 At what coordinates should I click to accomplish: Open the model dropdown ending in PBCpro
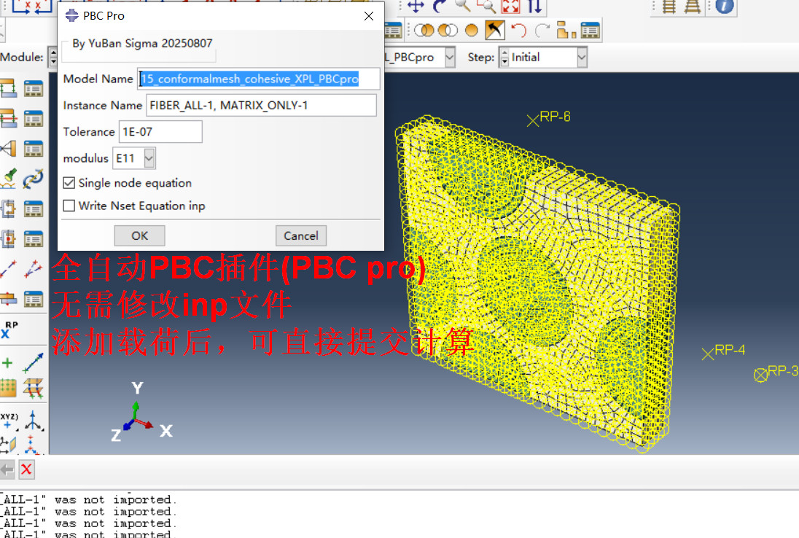click(x=449, y=57)
